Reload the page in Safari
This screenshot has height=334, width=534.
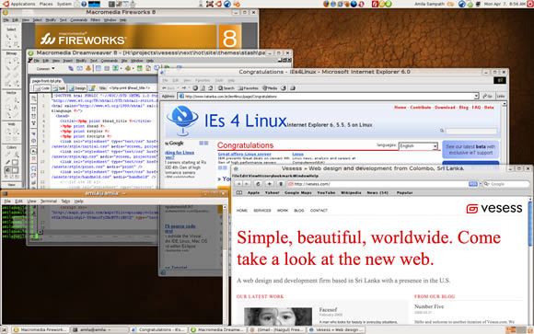click(x=258, y=184)
